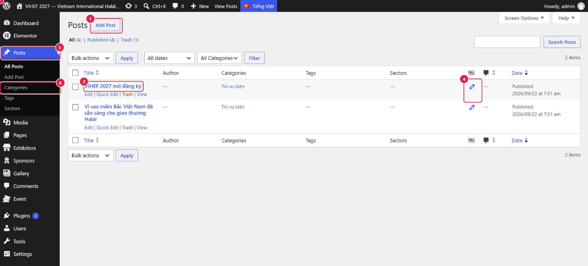Open Tags submenu under Posts
The image size is (588, 266).
9,98
